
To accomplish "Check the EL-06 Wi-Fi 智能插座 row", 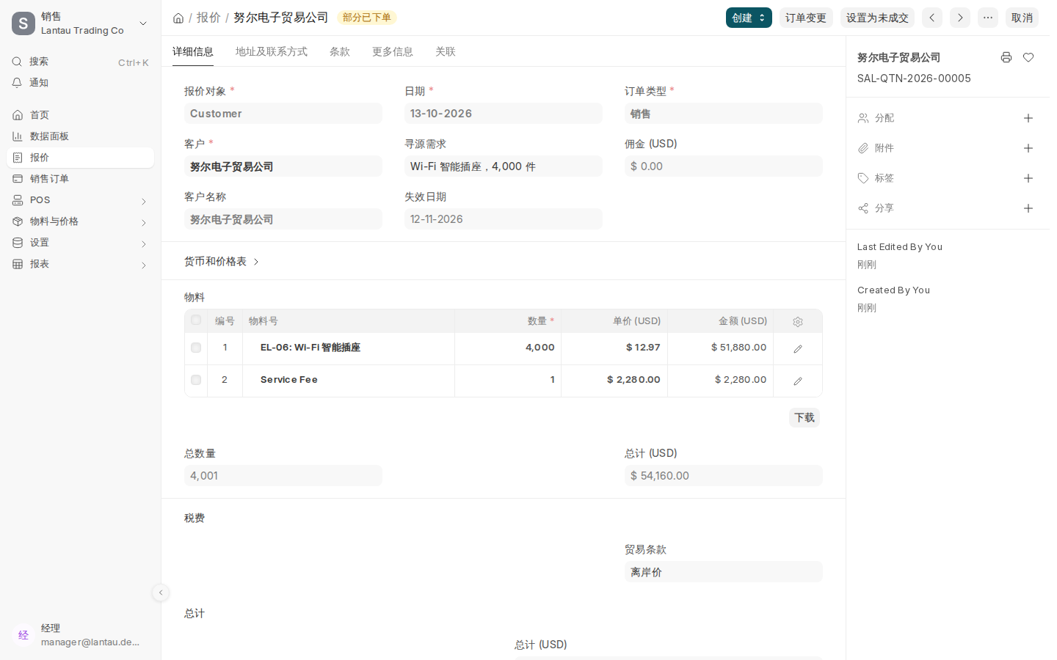I will coord(196,348).
